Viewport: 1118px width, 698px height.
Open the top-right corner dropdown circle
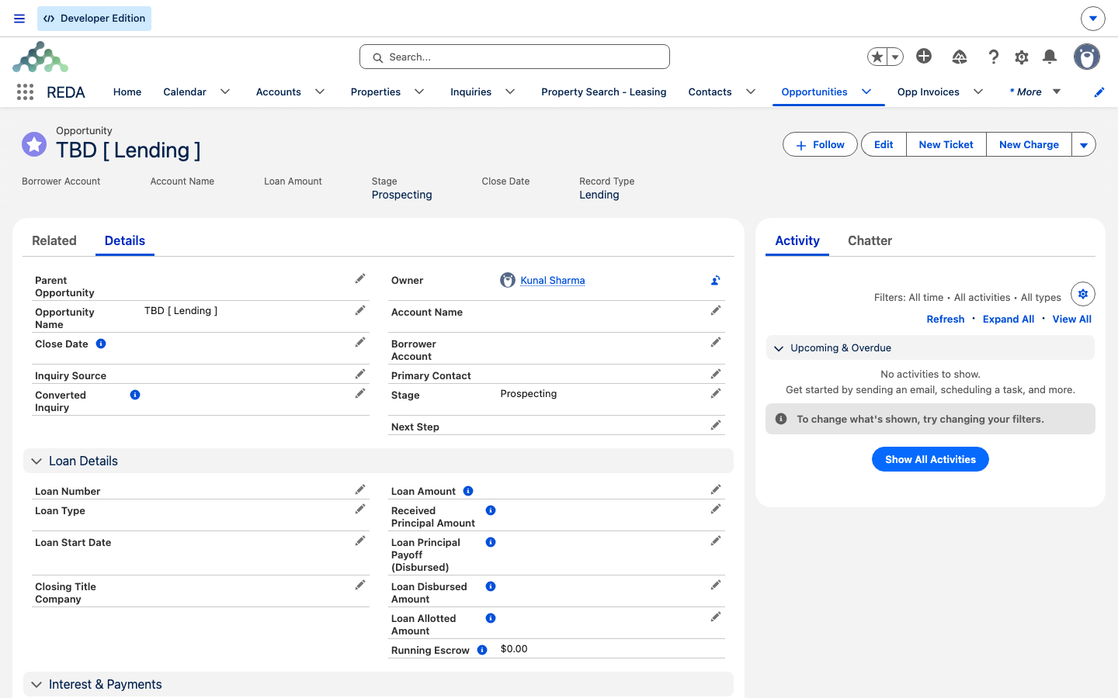coord(1093,19)
